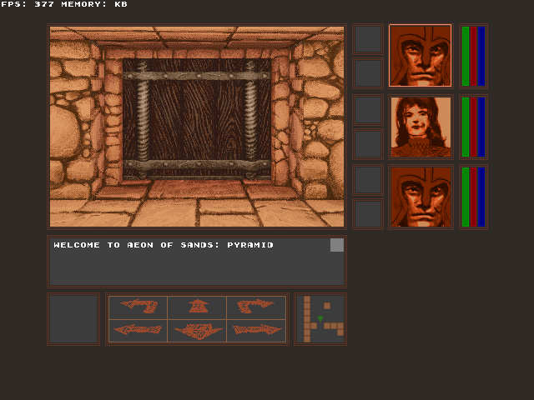Screen dimensions: 534x400
Task: Click the strafe right arrow
Action: point(256,330)
